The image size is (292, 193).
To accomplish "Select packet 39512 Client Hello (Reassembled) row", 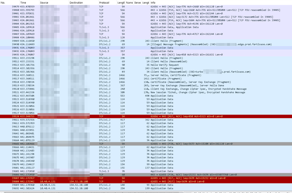I will click(146, 62).
